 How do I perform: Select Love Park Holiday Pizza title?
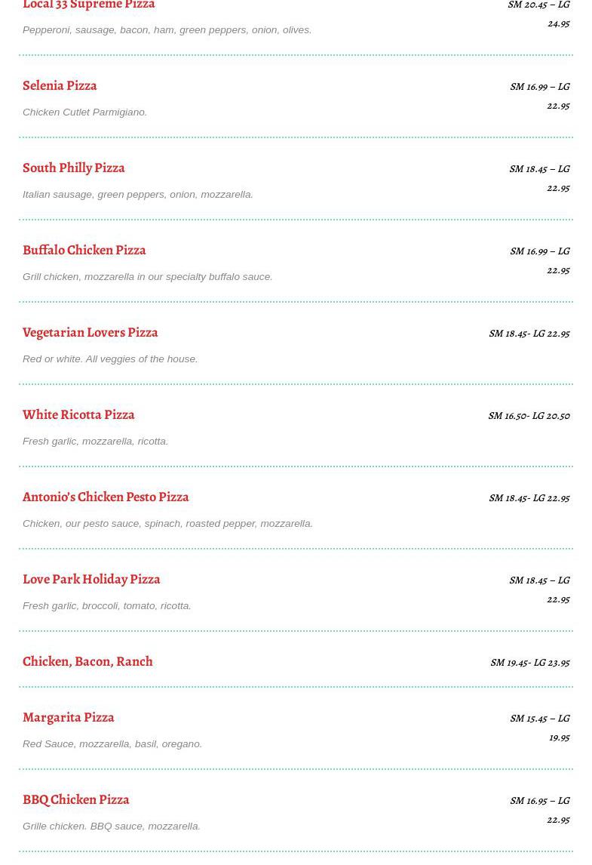[91, 579]
